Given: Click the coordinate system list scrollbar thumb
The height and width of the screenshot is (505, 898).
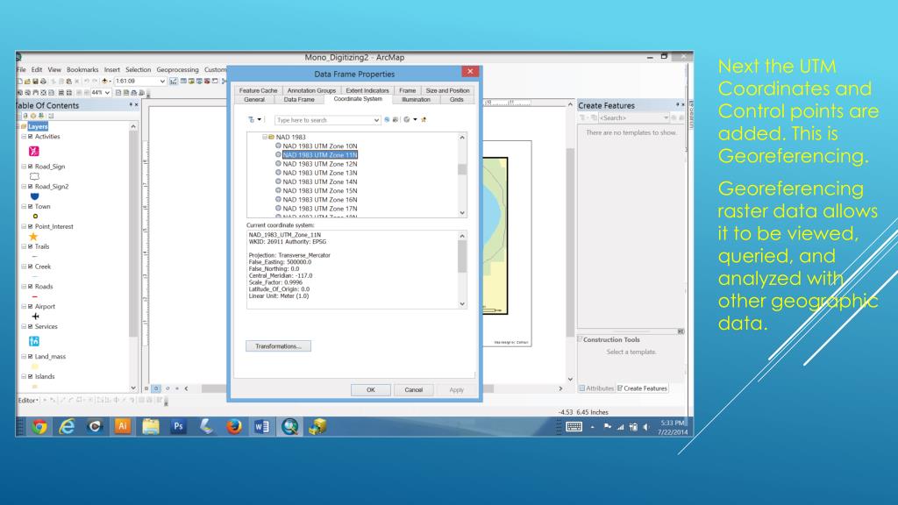Looking at the screenshot, I should point(462,169).
